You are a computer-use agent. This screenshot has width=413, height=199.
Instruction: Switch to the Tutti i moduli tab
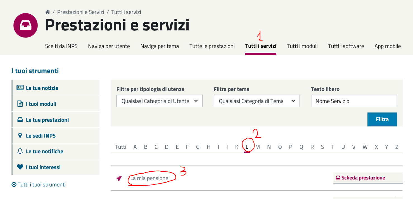coord(302,46)
